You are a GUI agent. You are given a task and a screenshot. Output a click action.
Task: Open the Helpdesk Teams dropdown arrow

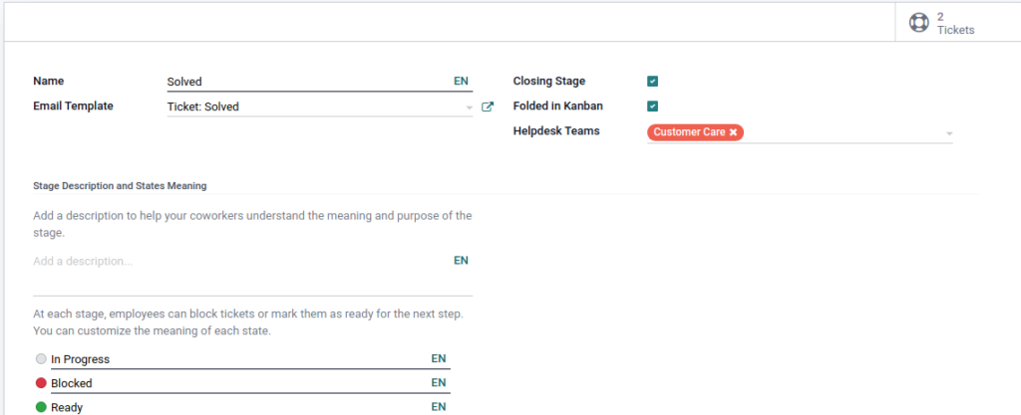(x=949, y=133)
